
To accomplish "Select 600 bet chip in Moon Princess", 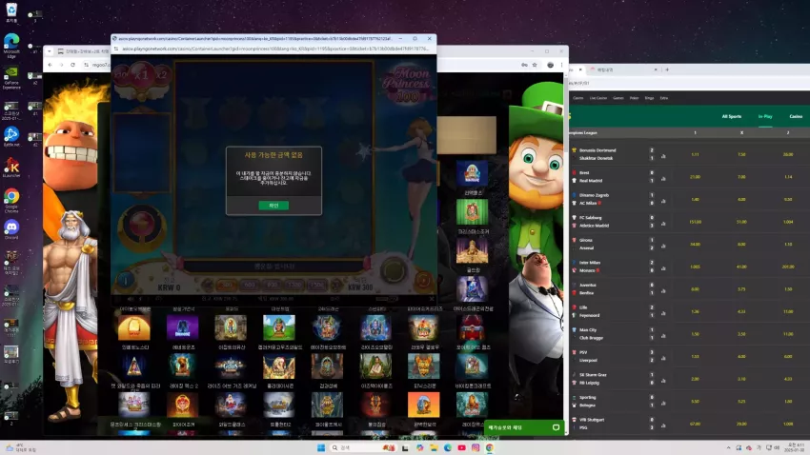I will (250, 285).
